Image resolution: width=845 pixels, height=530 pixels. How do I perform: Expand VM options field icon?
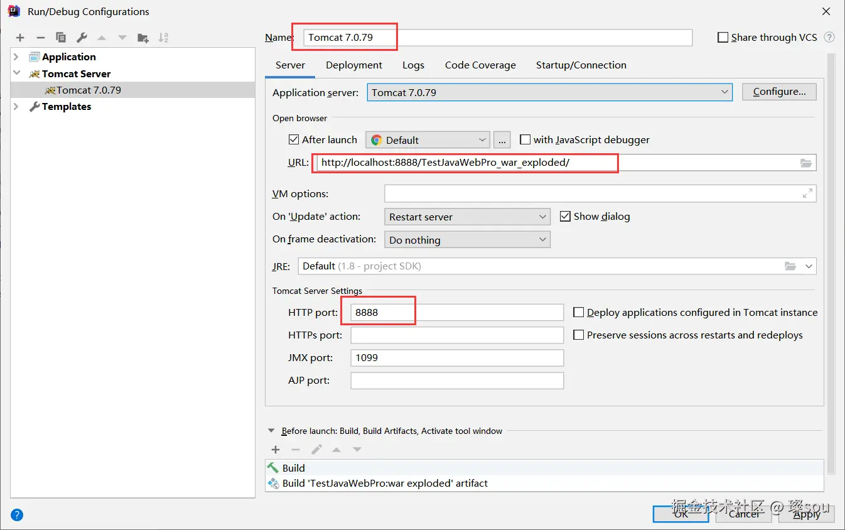click(807, 194)
